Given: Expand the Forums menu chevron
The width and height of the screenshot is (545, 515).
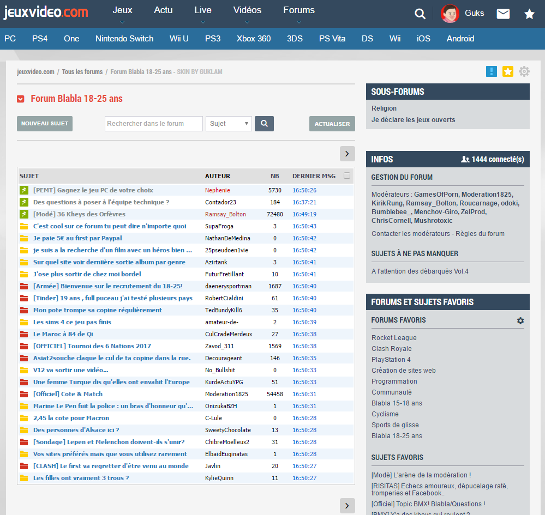Looking at the screenshot, I should click(x=299, y=22).
